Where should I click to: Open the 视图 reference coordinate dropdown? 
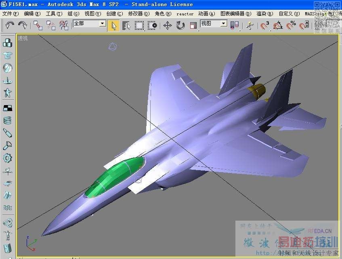coord(224,23)
